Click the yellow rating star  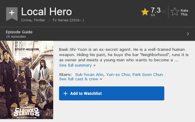pyautogui.click(x=145, y=12)
